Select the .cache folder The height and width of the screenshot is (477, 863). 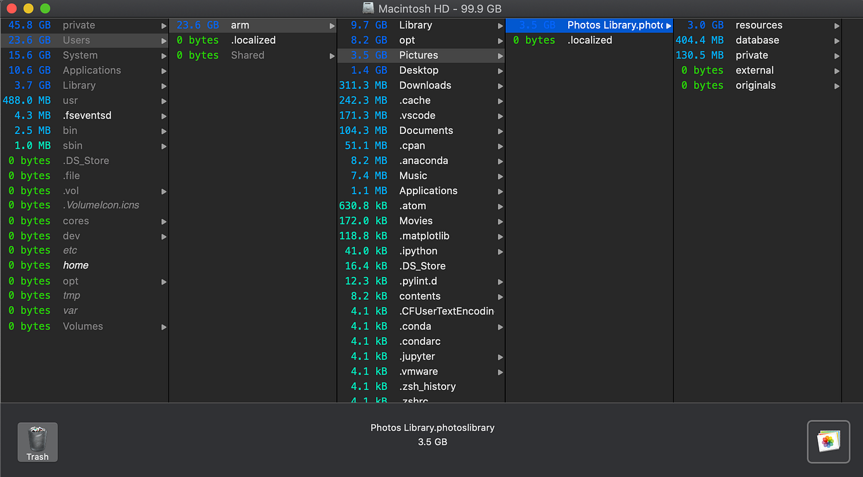[x=421, y=100]
